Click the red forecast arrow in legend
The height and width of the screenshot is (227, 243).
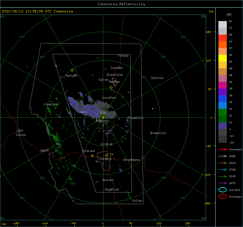point(222,149)
